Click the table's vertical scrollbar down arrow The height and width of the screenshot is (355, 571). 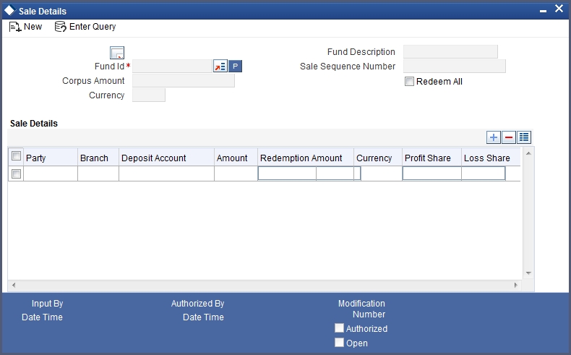pos(528,273)
